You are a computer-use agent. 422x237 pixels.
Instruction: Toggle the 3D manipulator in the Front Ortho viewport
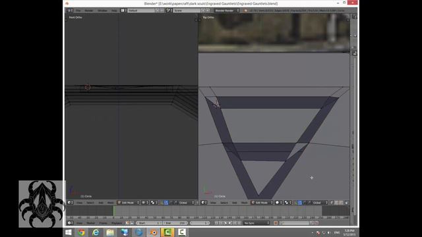click(x=161, y=203)
